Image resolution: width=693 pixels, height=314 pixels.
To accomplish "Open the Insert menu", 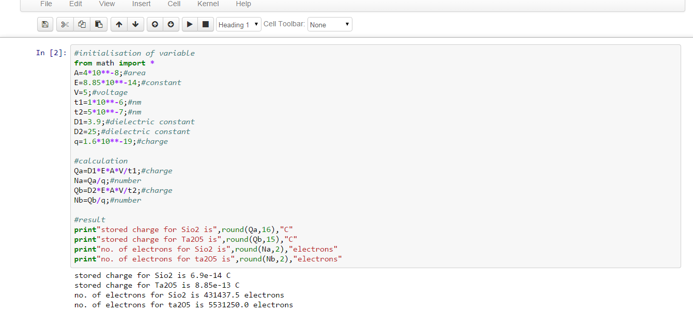I will pyautogui.click(x=141, y=4).
